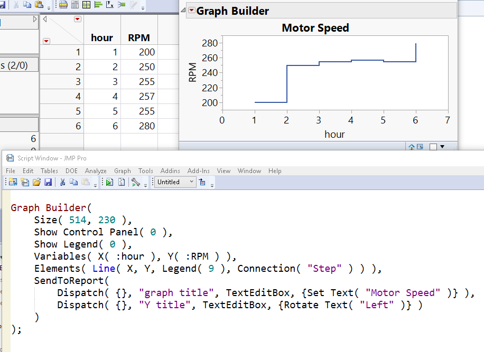Viewport: 484px width, 352px height.
Task: Click the RPM cell with value 250
Action: pyautogui.click(x=139, y=66)
